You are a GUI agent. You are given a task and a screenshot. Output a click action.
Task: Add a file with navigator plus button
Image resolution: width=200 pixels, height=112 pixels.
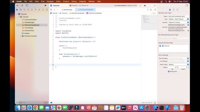[x=17, y=102]
